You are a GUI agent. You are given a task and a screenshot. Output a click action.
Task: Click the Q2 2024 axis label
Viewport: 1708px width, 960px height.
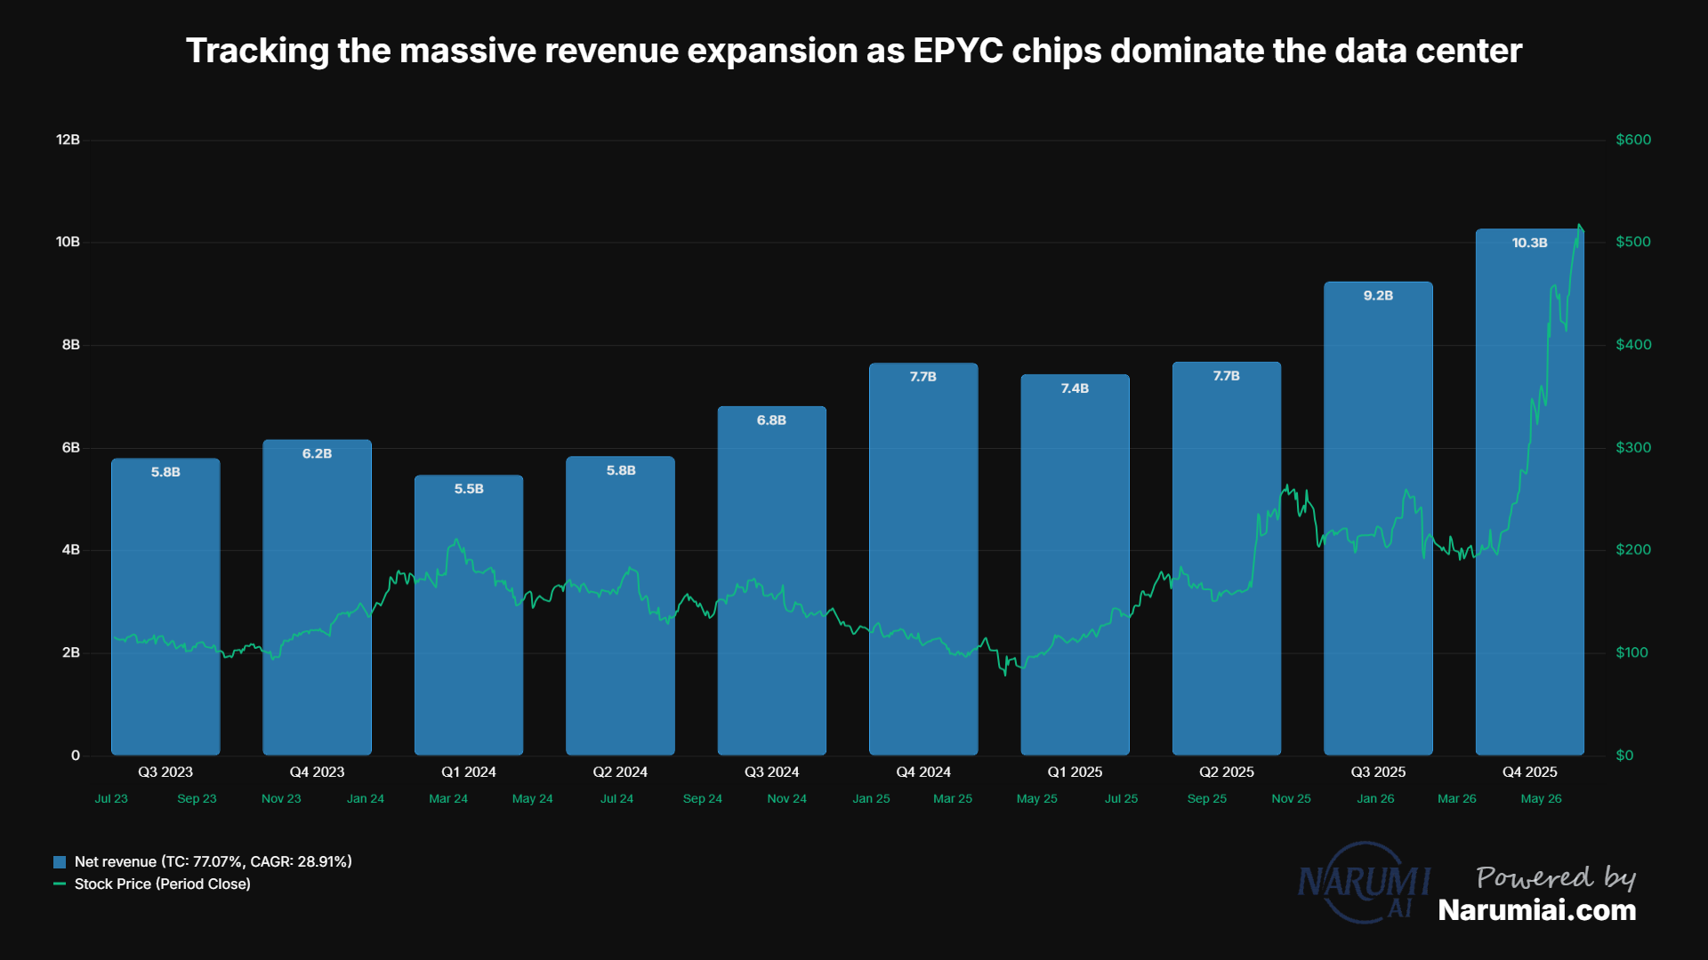click(x=621, y=772)
